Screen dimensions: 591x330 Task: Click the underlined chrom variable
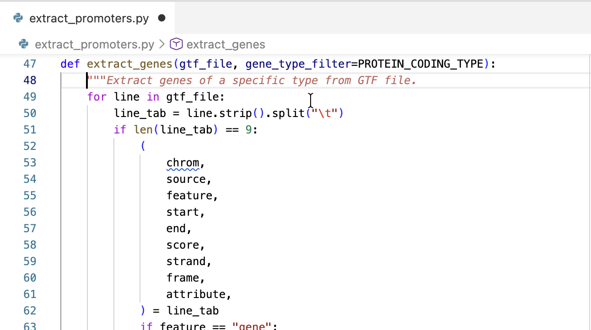click(x=183, y=163)
